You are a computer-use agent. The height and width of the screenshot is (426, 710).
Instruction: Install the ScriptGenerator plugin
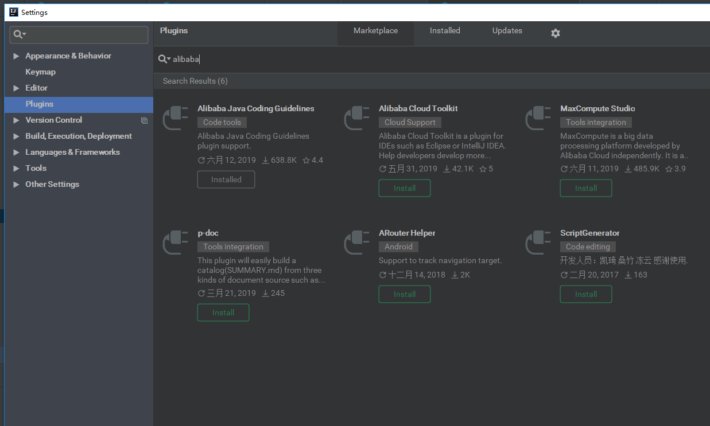click(x=586, y=294)
